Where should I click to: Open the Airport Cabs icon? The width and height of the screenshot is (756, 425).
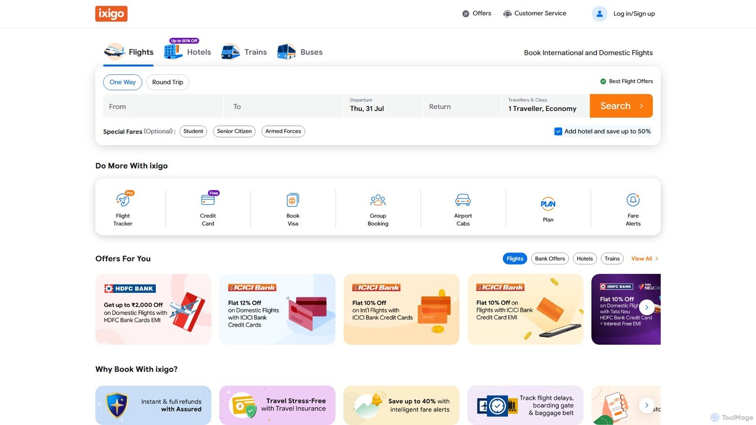[463, 200]
